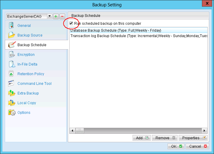The width and height of the screenshot is (214, 154).
Task: Click the Local Copy folder icon
Action: click(11, 103)
